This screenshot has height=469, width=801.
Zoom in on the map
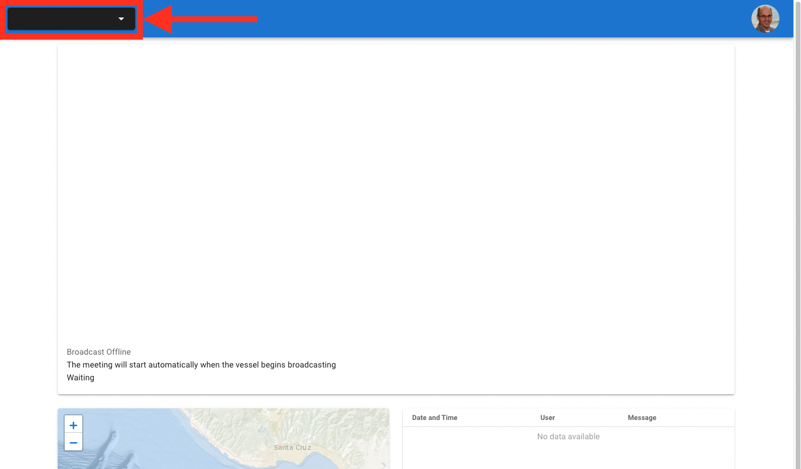tap(73, 425)
